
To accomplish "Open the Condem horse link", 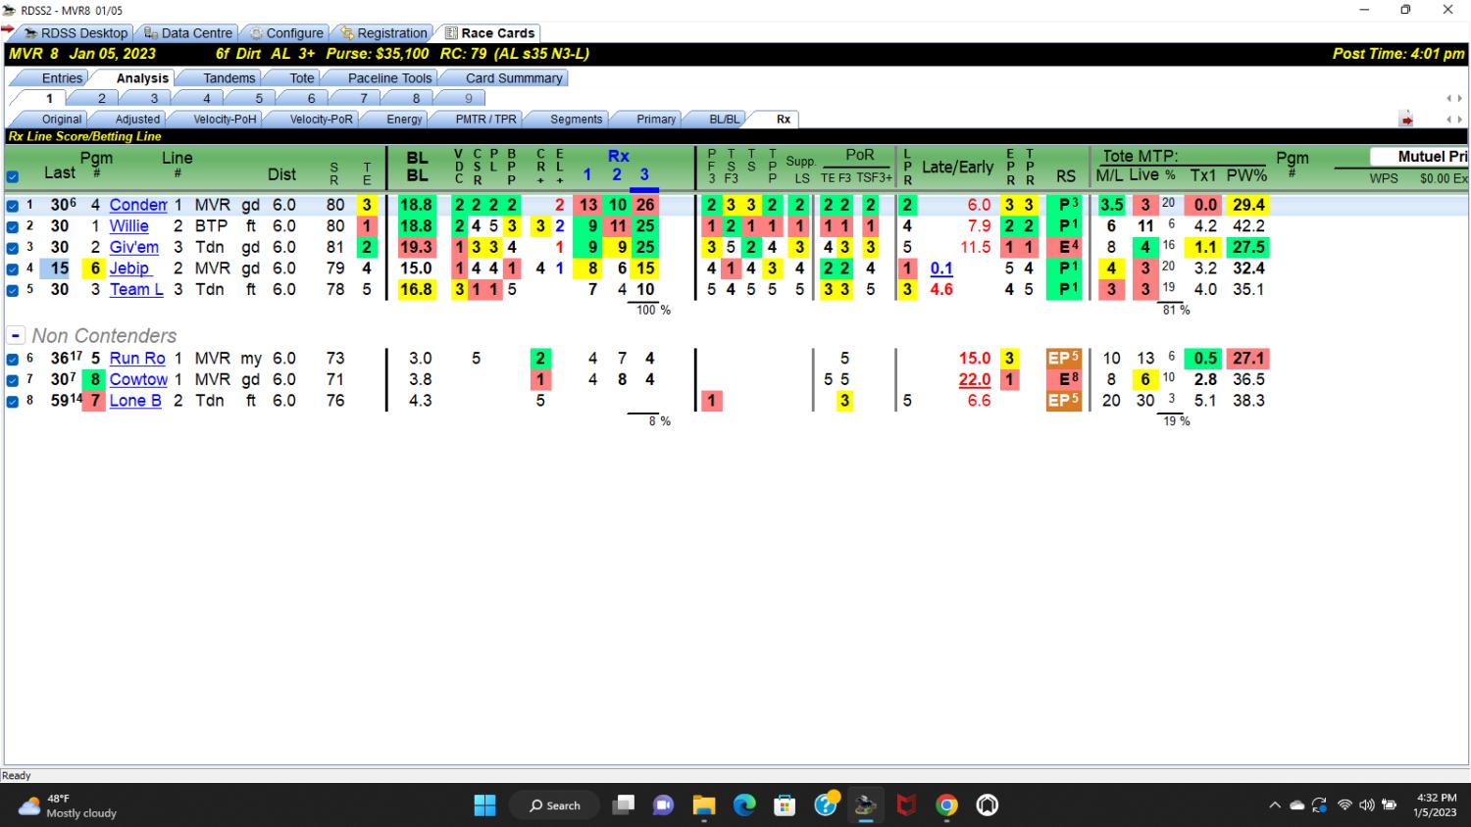I will pyautogui.click(x=138, y=205).
